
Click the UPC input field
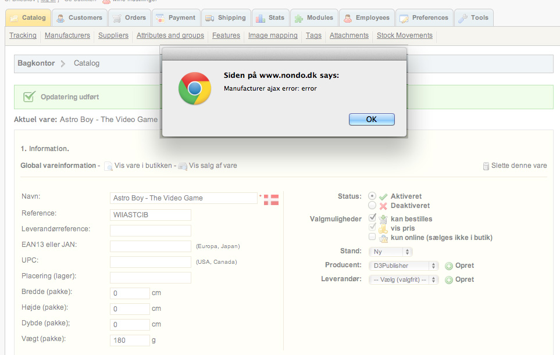[x=151, y=262]
